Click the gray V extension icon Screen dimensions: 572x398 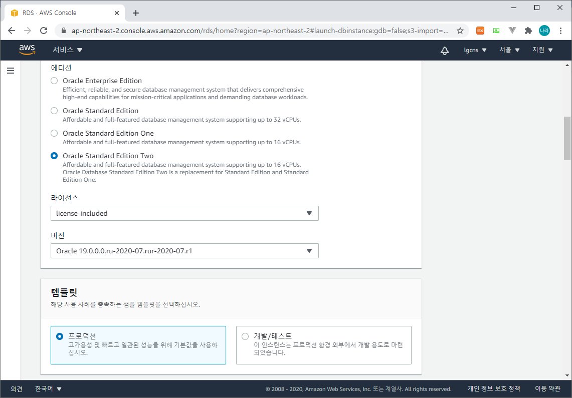(x=512, y=31)
